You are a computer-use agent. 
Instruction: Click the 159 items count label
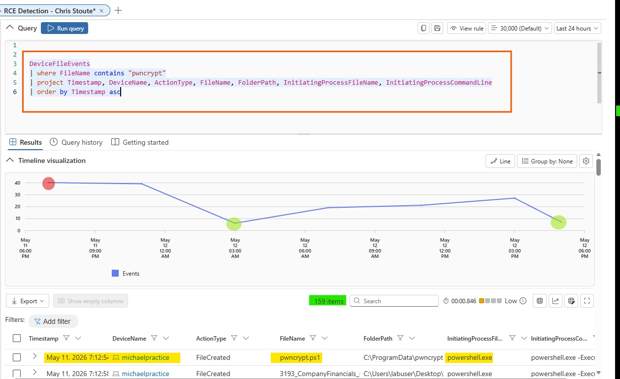328,301
